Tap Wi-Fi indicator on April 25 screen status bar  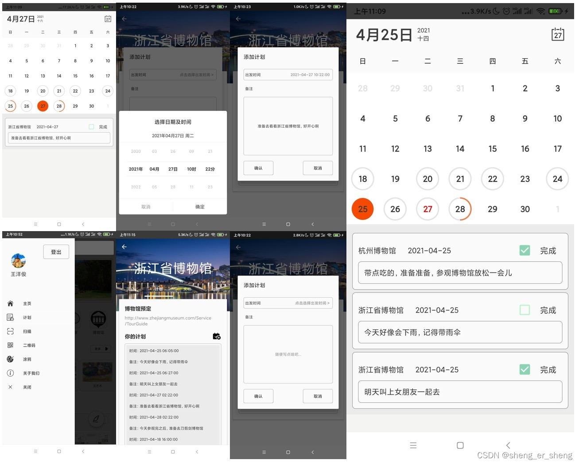pyautogui.click(x=540, y=11)
